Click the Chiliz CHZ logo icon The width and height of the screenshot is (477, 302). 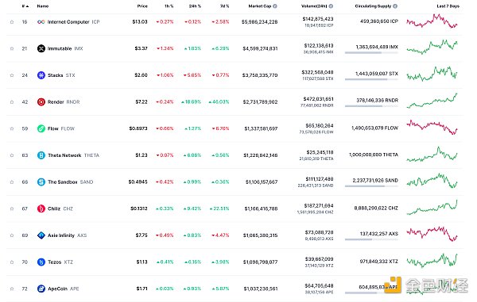coord(41,208)
